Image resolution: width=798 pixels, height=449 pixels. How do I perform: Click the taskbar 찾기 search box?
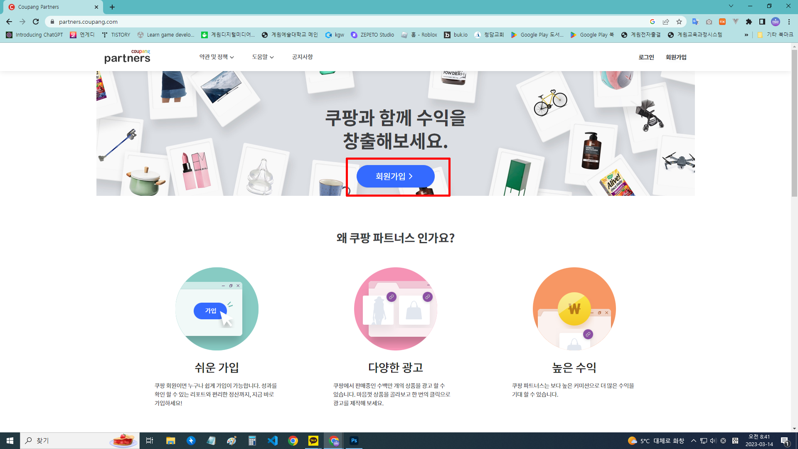click(80, 441)
